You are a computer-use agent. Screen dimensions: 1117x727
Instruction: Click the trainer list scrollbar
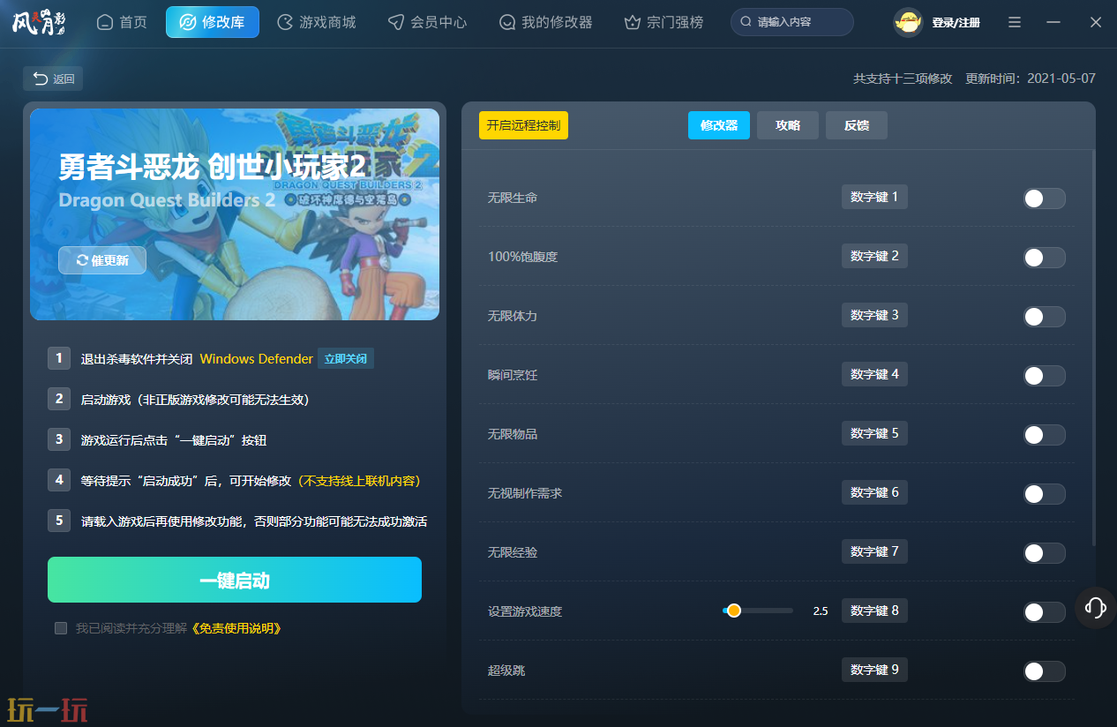pos(1094,349)
